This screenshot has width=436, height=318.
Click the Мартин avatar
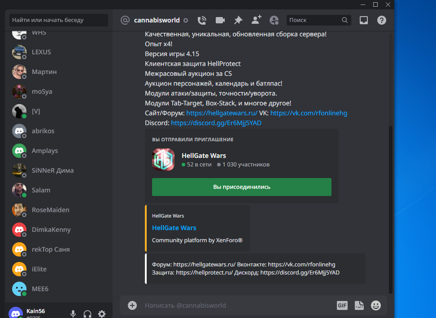pyautogui.click(x=19, y=72)
